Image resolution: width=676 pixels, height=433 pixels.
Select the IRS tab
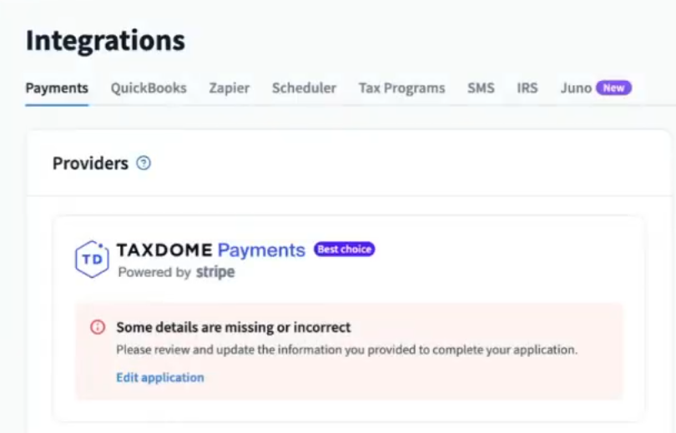tap(527, 88)
